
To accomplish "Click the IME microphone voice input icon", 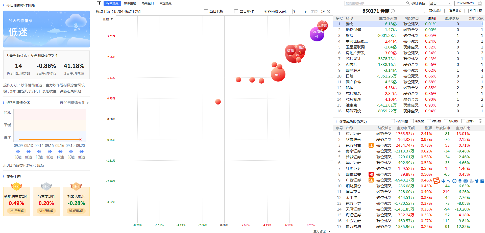I will click(x=460, y=181).
